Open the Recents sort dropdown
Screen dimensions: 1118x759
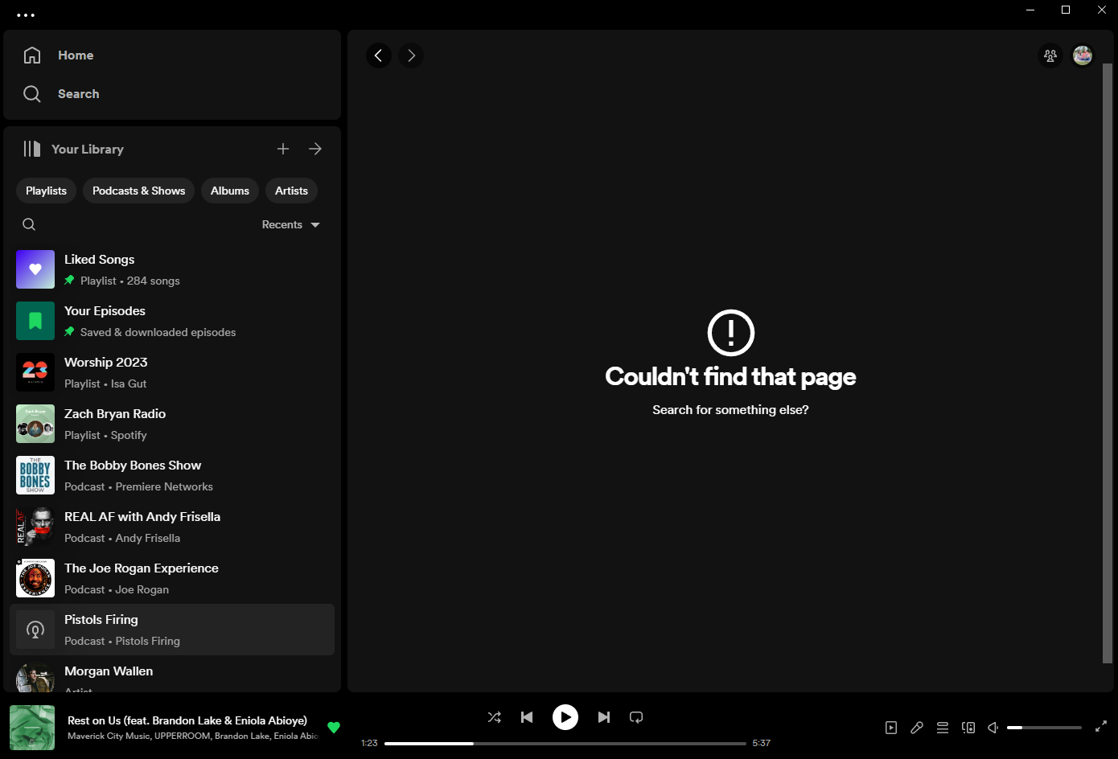(290, 225)
